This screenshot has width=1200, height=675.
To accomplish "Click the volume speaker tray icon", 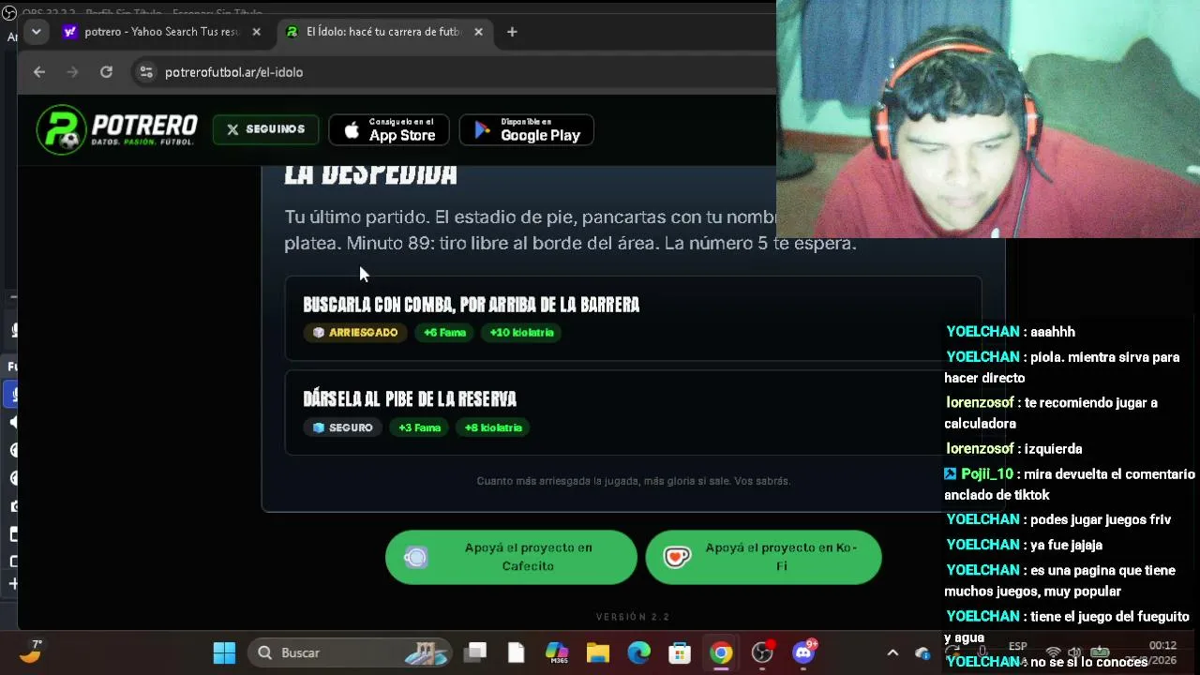I will (x=1074, y=652).
